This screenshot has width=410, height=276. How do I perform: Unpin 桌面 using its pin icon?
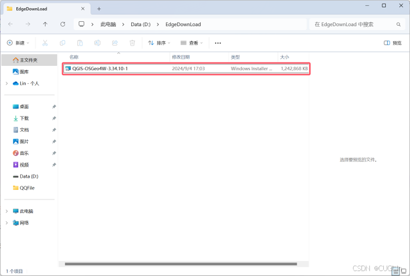tap(54, 107)
